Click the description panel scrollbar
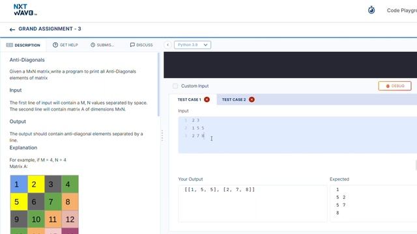Screen dimensions: 417x234 click(159, 84)
